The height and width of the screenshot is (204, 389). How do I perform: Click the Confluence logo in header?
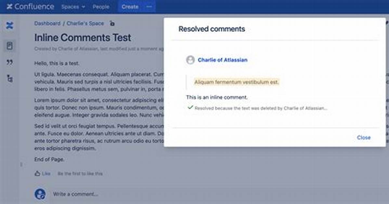click(30, 7)
